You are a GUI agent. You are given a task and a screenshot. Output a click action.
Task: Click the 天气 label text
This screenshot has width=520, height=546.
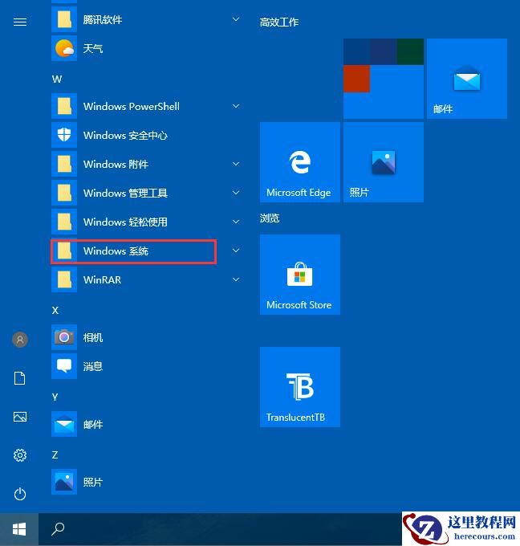tap(93, 48)
